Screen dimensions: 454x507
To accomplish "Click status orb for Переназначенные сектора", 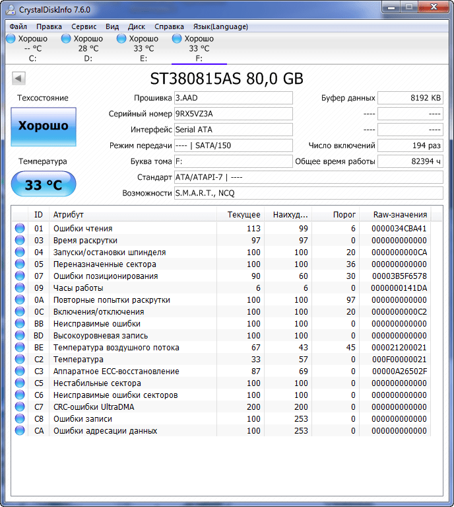I will [x=20, y=264].
